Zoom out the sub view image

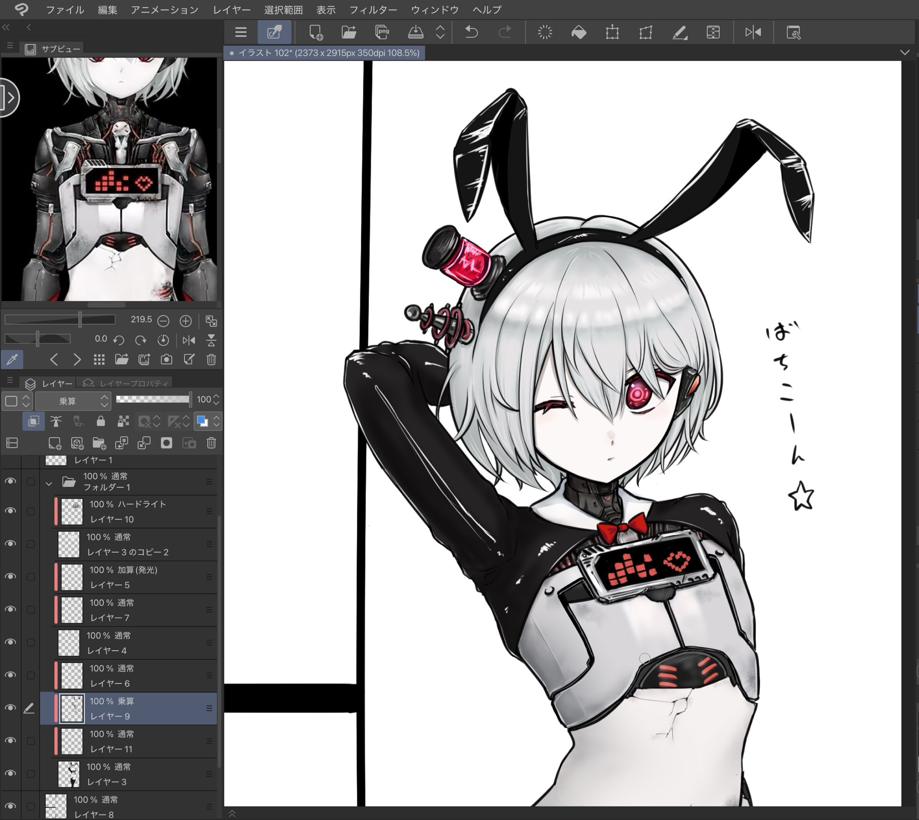(x=163, y=321)
